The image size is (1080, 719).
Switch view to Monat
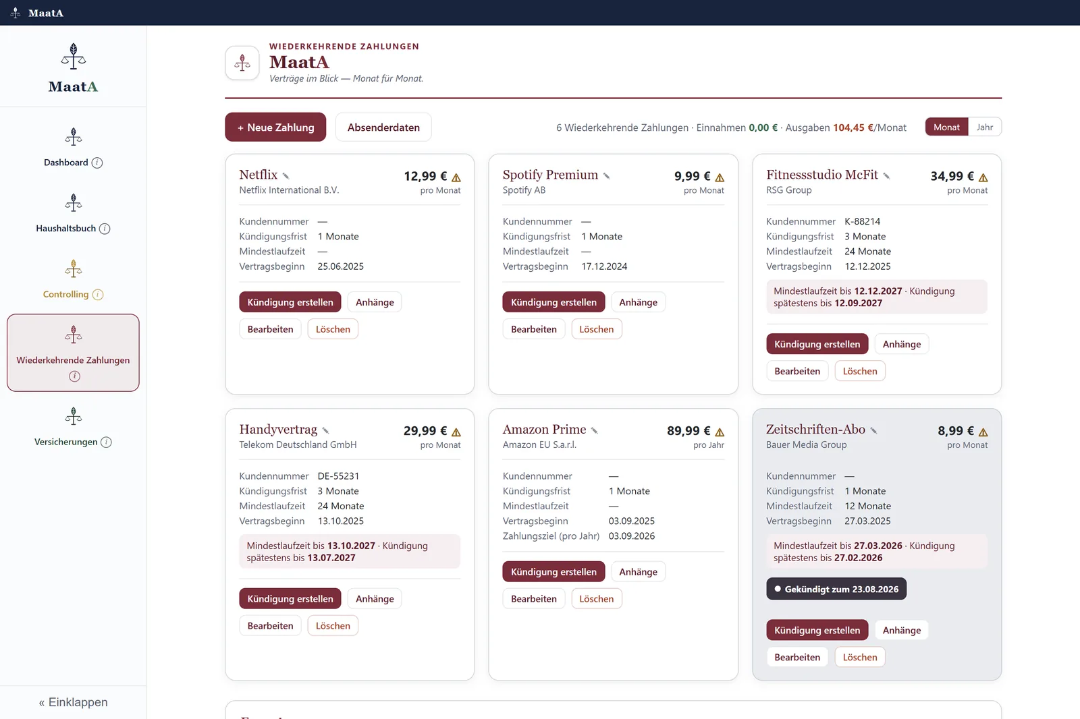[x=946, y=127]
